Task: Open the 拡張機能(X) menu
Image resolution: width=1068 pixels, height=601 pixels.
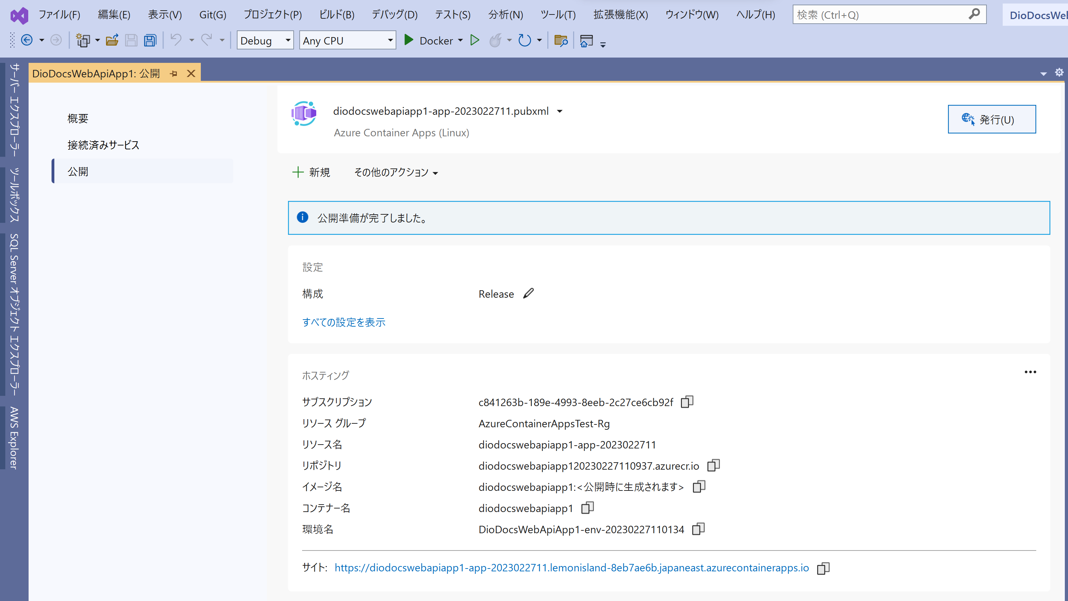Action: [x=620, y=15]
